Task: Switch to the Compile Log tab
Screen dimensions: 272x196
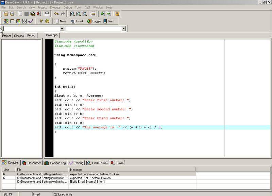Action: 55,163
